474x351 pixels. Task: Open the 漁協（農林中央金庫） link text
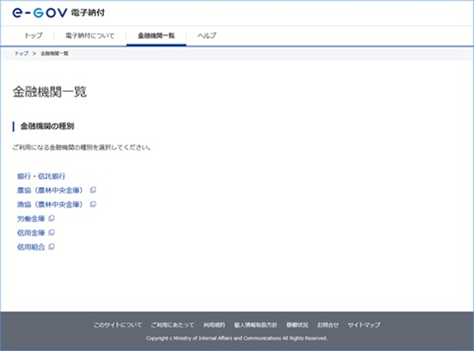pos(49,204)
